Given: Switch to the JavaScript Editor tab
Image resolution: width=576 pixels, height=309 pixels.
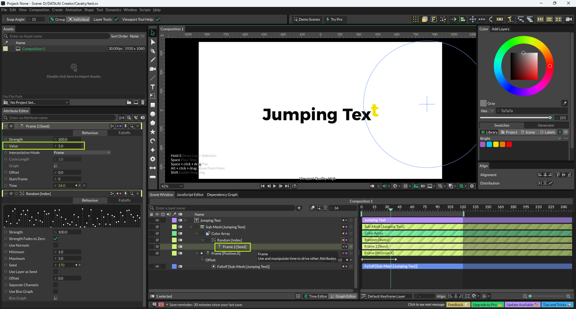Looking at the screenshot, I should point(190,195).
